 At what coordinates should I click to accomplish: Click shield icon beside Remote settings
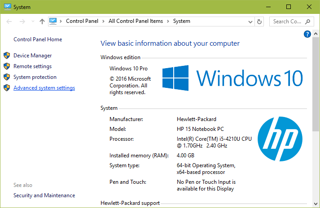tap(7, 66)
